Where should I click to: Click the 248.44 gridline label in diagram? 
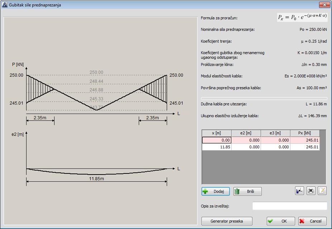pyautogui.click(x=96, y=81)
